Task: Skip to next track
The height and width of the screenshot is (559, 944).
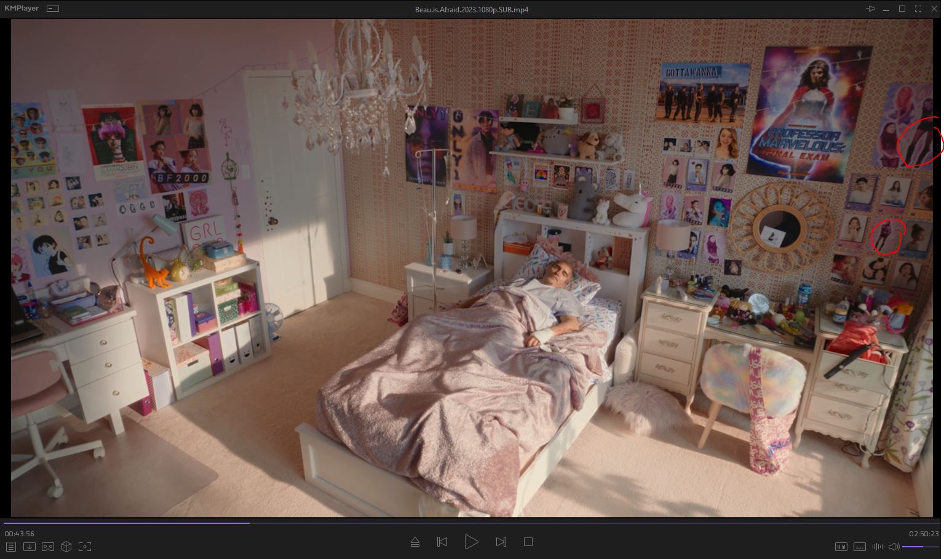Action: pos(501,542)
